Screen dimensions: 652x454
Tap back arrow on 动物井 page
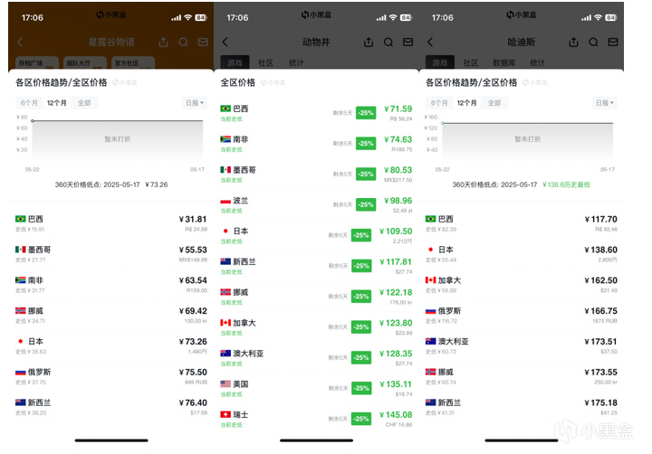(225, 42)
